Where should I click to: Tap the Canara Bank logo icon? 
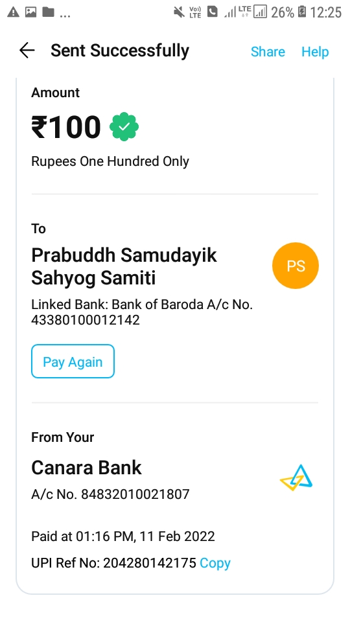point(296,478)
